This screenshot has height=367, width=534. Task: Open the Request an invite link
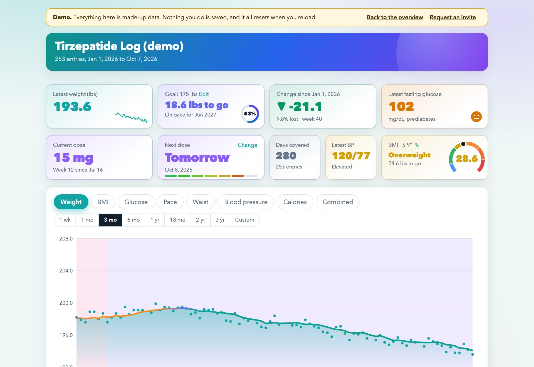453,17
